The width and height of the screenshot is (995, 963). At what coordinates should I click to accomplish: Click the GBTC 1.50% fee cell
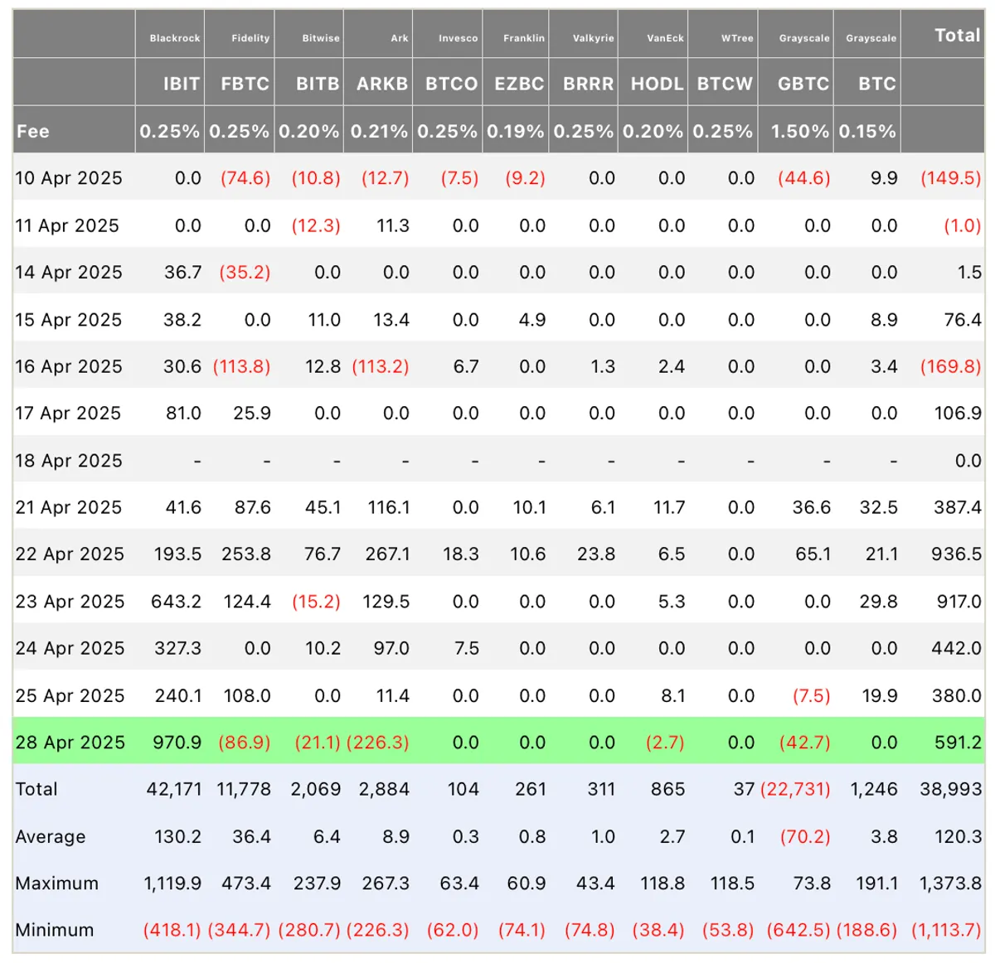pyautogui.click(x=799, y=131)
